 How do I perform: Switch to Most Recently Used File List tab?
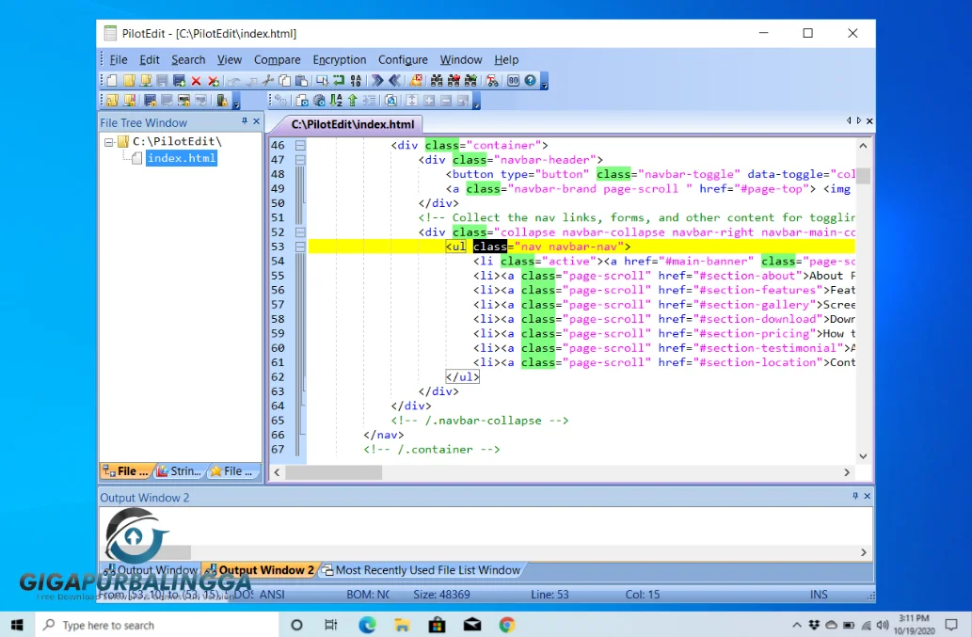tap(422, 570)
